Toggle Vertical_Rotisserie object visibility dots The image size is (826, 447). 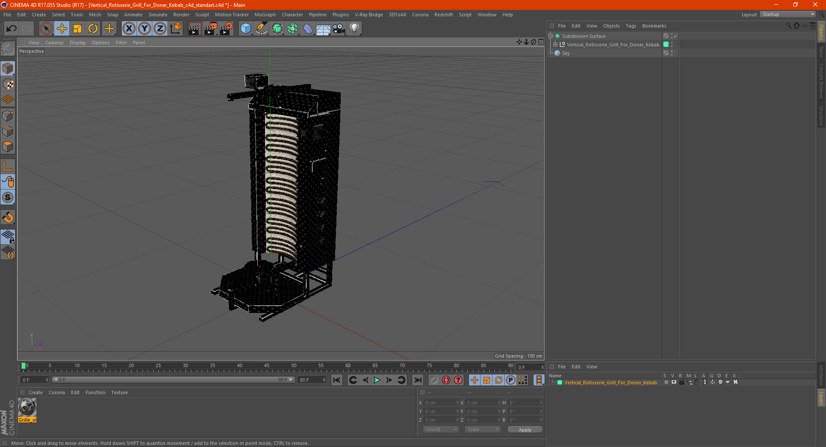coord(672,45)
